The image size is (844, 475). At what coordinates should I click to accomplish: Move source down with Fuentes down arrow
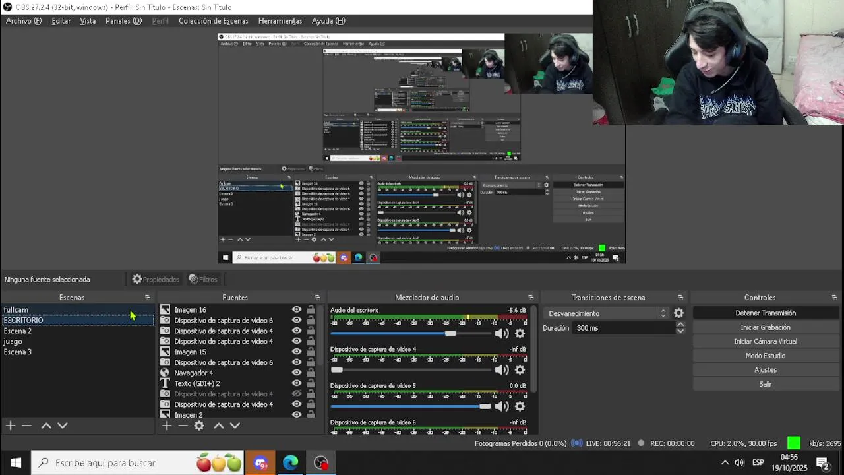[235, 426]
